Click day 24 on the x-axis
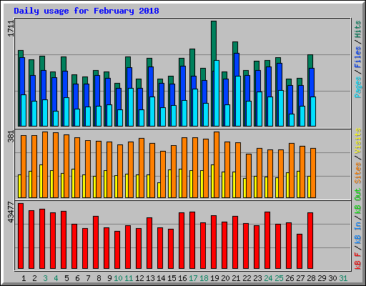The width and height of the screenshot is (366, 286). pyautogui.click(x=268, y=278)
